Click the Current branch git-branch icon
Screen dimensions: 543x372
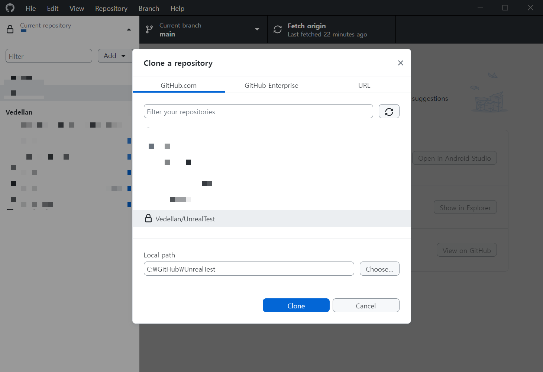pyautogui.click(x=149, y=29)
